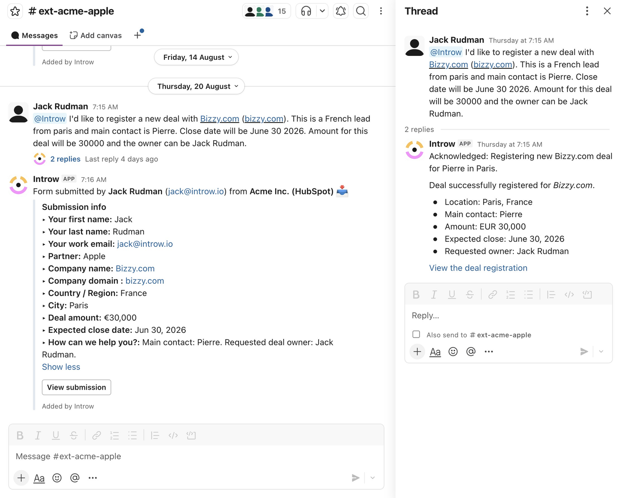Open attachments plus button in channel composer
Image resolution: width=619 pixels, height=498 pixels.
point(21,478)
